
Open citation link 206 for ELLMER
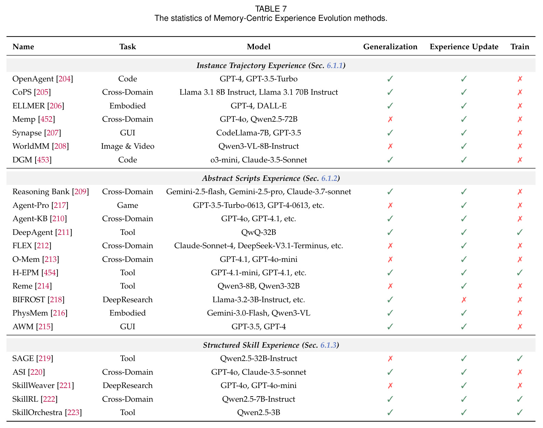pyautogui.click(x=56, y=106)
